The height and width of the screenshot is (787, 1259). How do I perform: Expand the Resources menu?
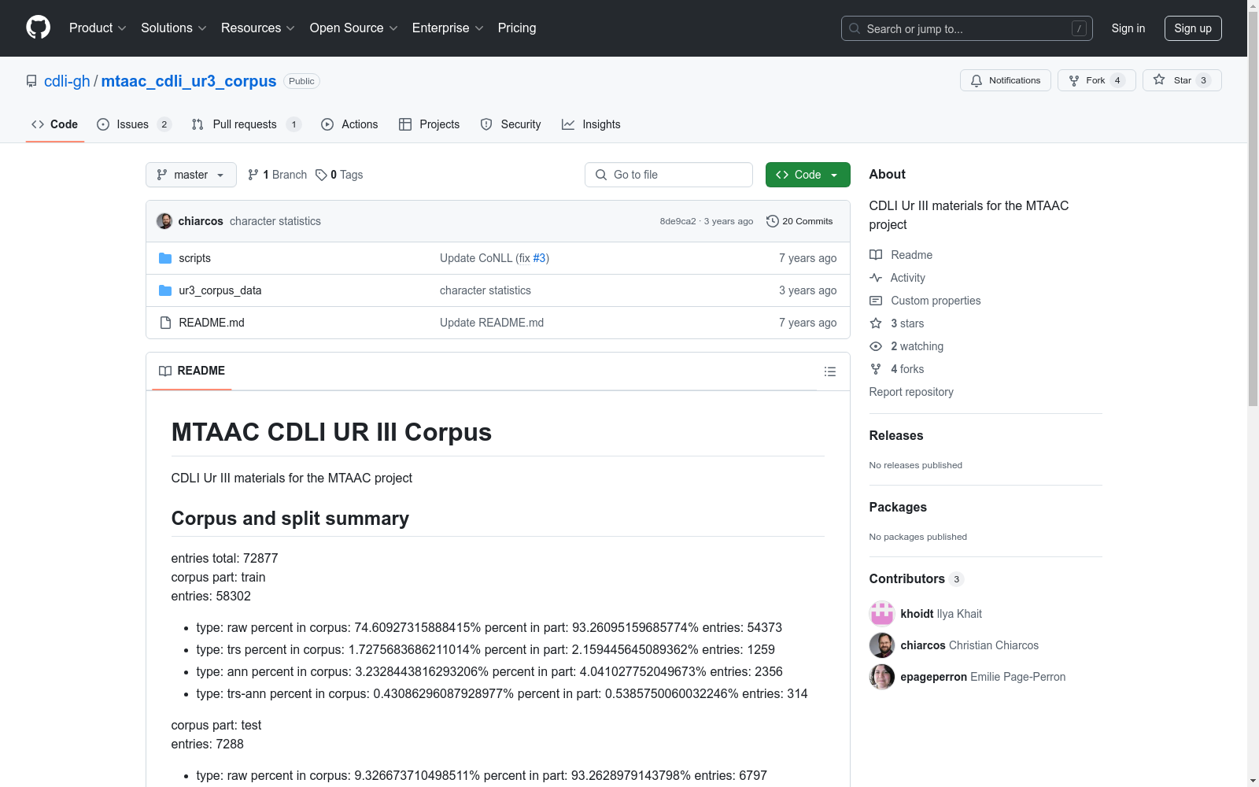click(x=258, y=28)
